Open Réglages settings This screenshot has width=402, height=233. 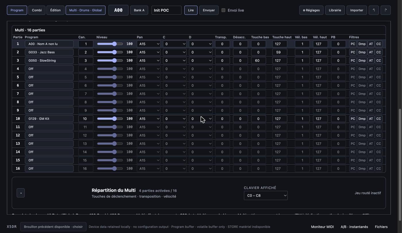(x=311, y=10)
